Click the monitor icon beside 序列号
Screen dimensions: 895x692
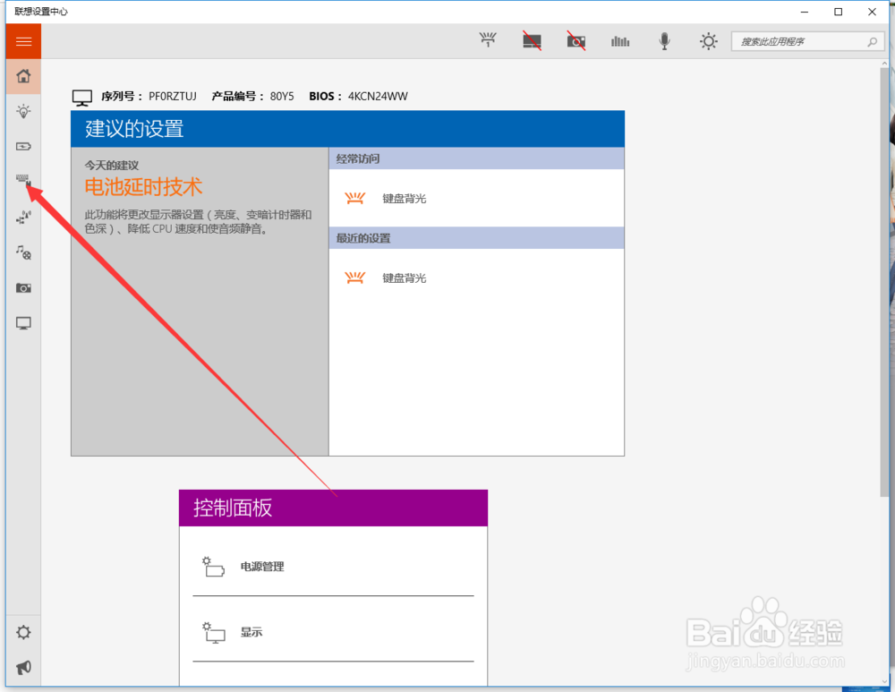[x=82, y=98]
